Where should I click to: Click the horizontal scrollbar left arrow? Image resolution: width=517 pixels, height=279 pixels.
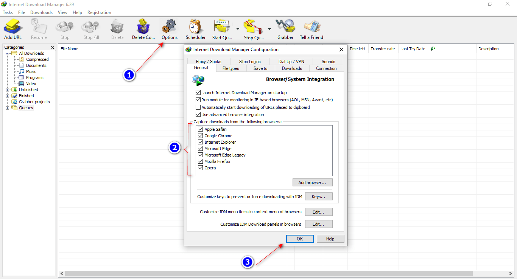(x=61, y=273)
